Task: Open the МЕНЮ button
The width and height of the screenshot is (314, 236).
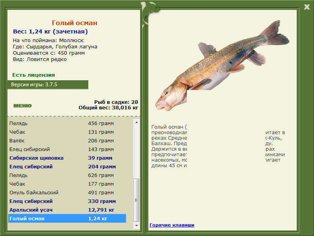Action: click(x=22, y=106)
